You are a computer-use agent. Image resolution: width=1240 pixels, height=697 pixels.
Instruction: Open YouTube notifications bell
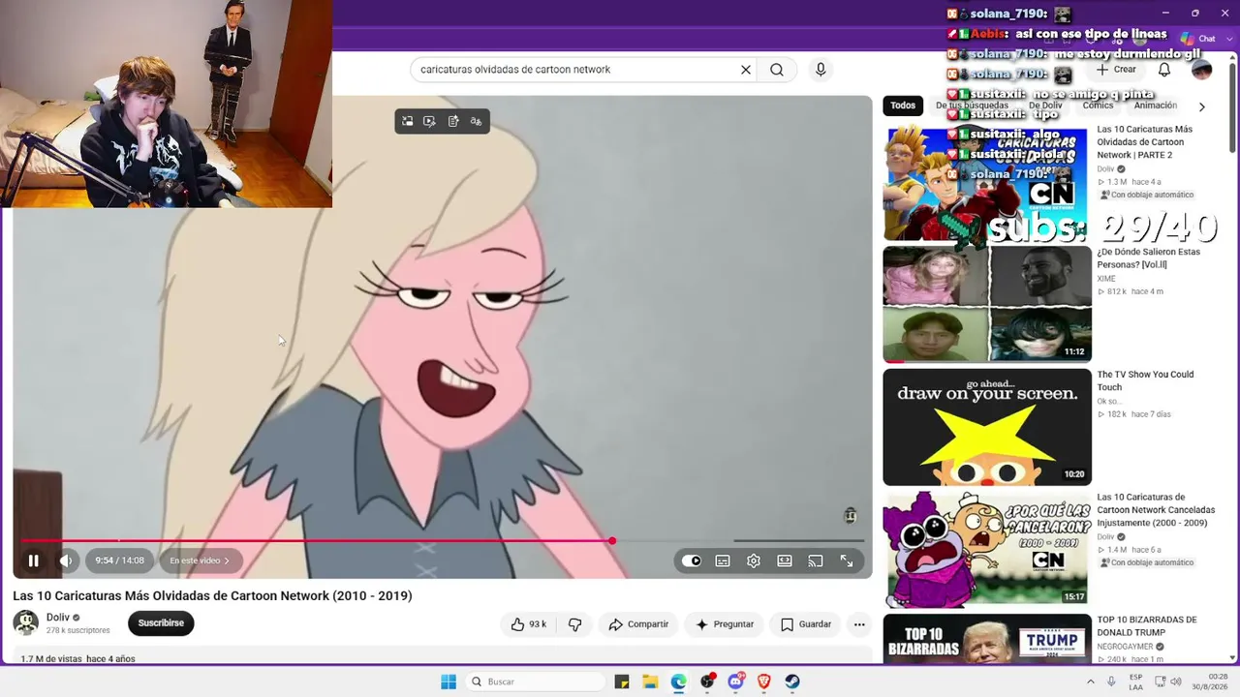(1164, 70)
